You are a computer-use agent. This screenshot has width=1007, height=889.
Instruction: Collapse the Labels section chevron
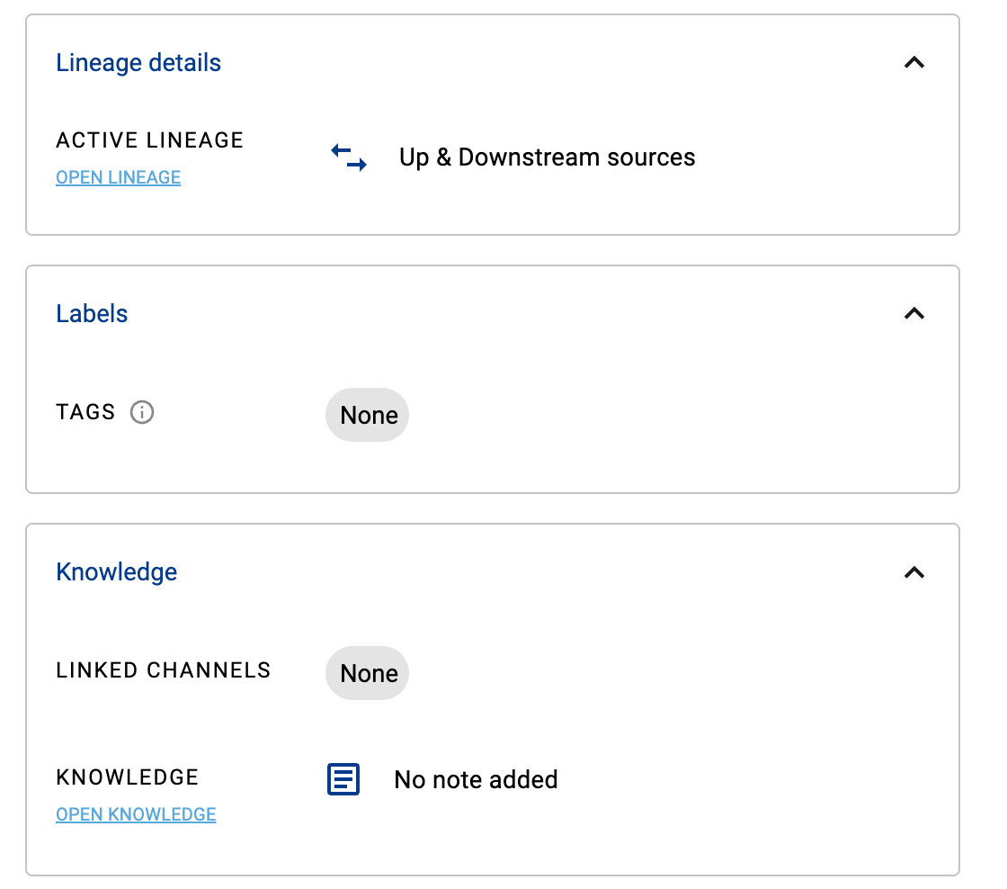[913, 314]
